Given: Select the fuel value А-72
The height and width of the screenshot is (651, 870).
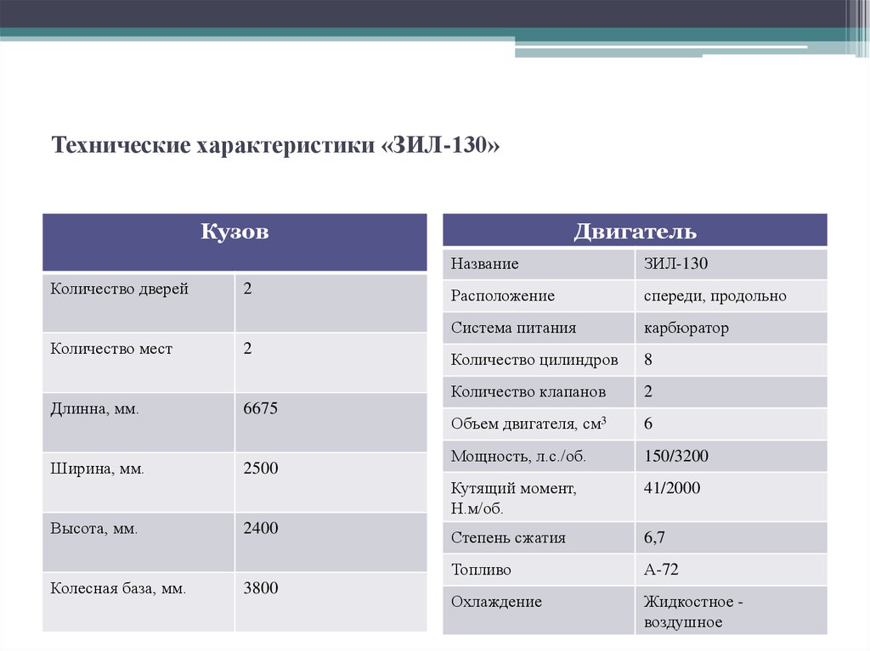Looking at the screenshot, I should (x=661, y=570).
